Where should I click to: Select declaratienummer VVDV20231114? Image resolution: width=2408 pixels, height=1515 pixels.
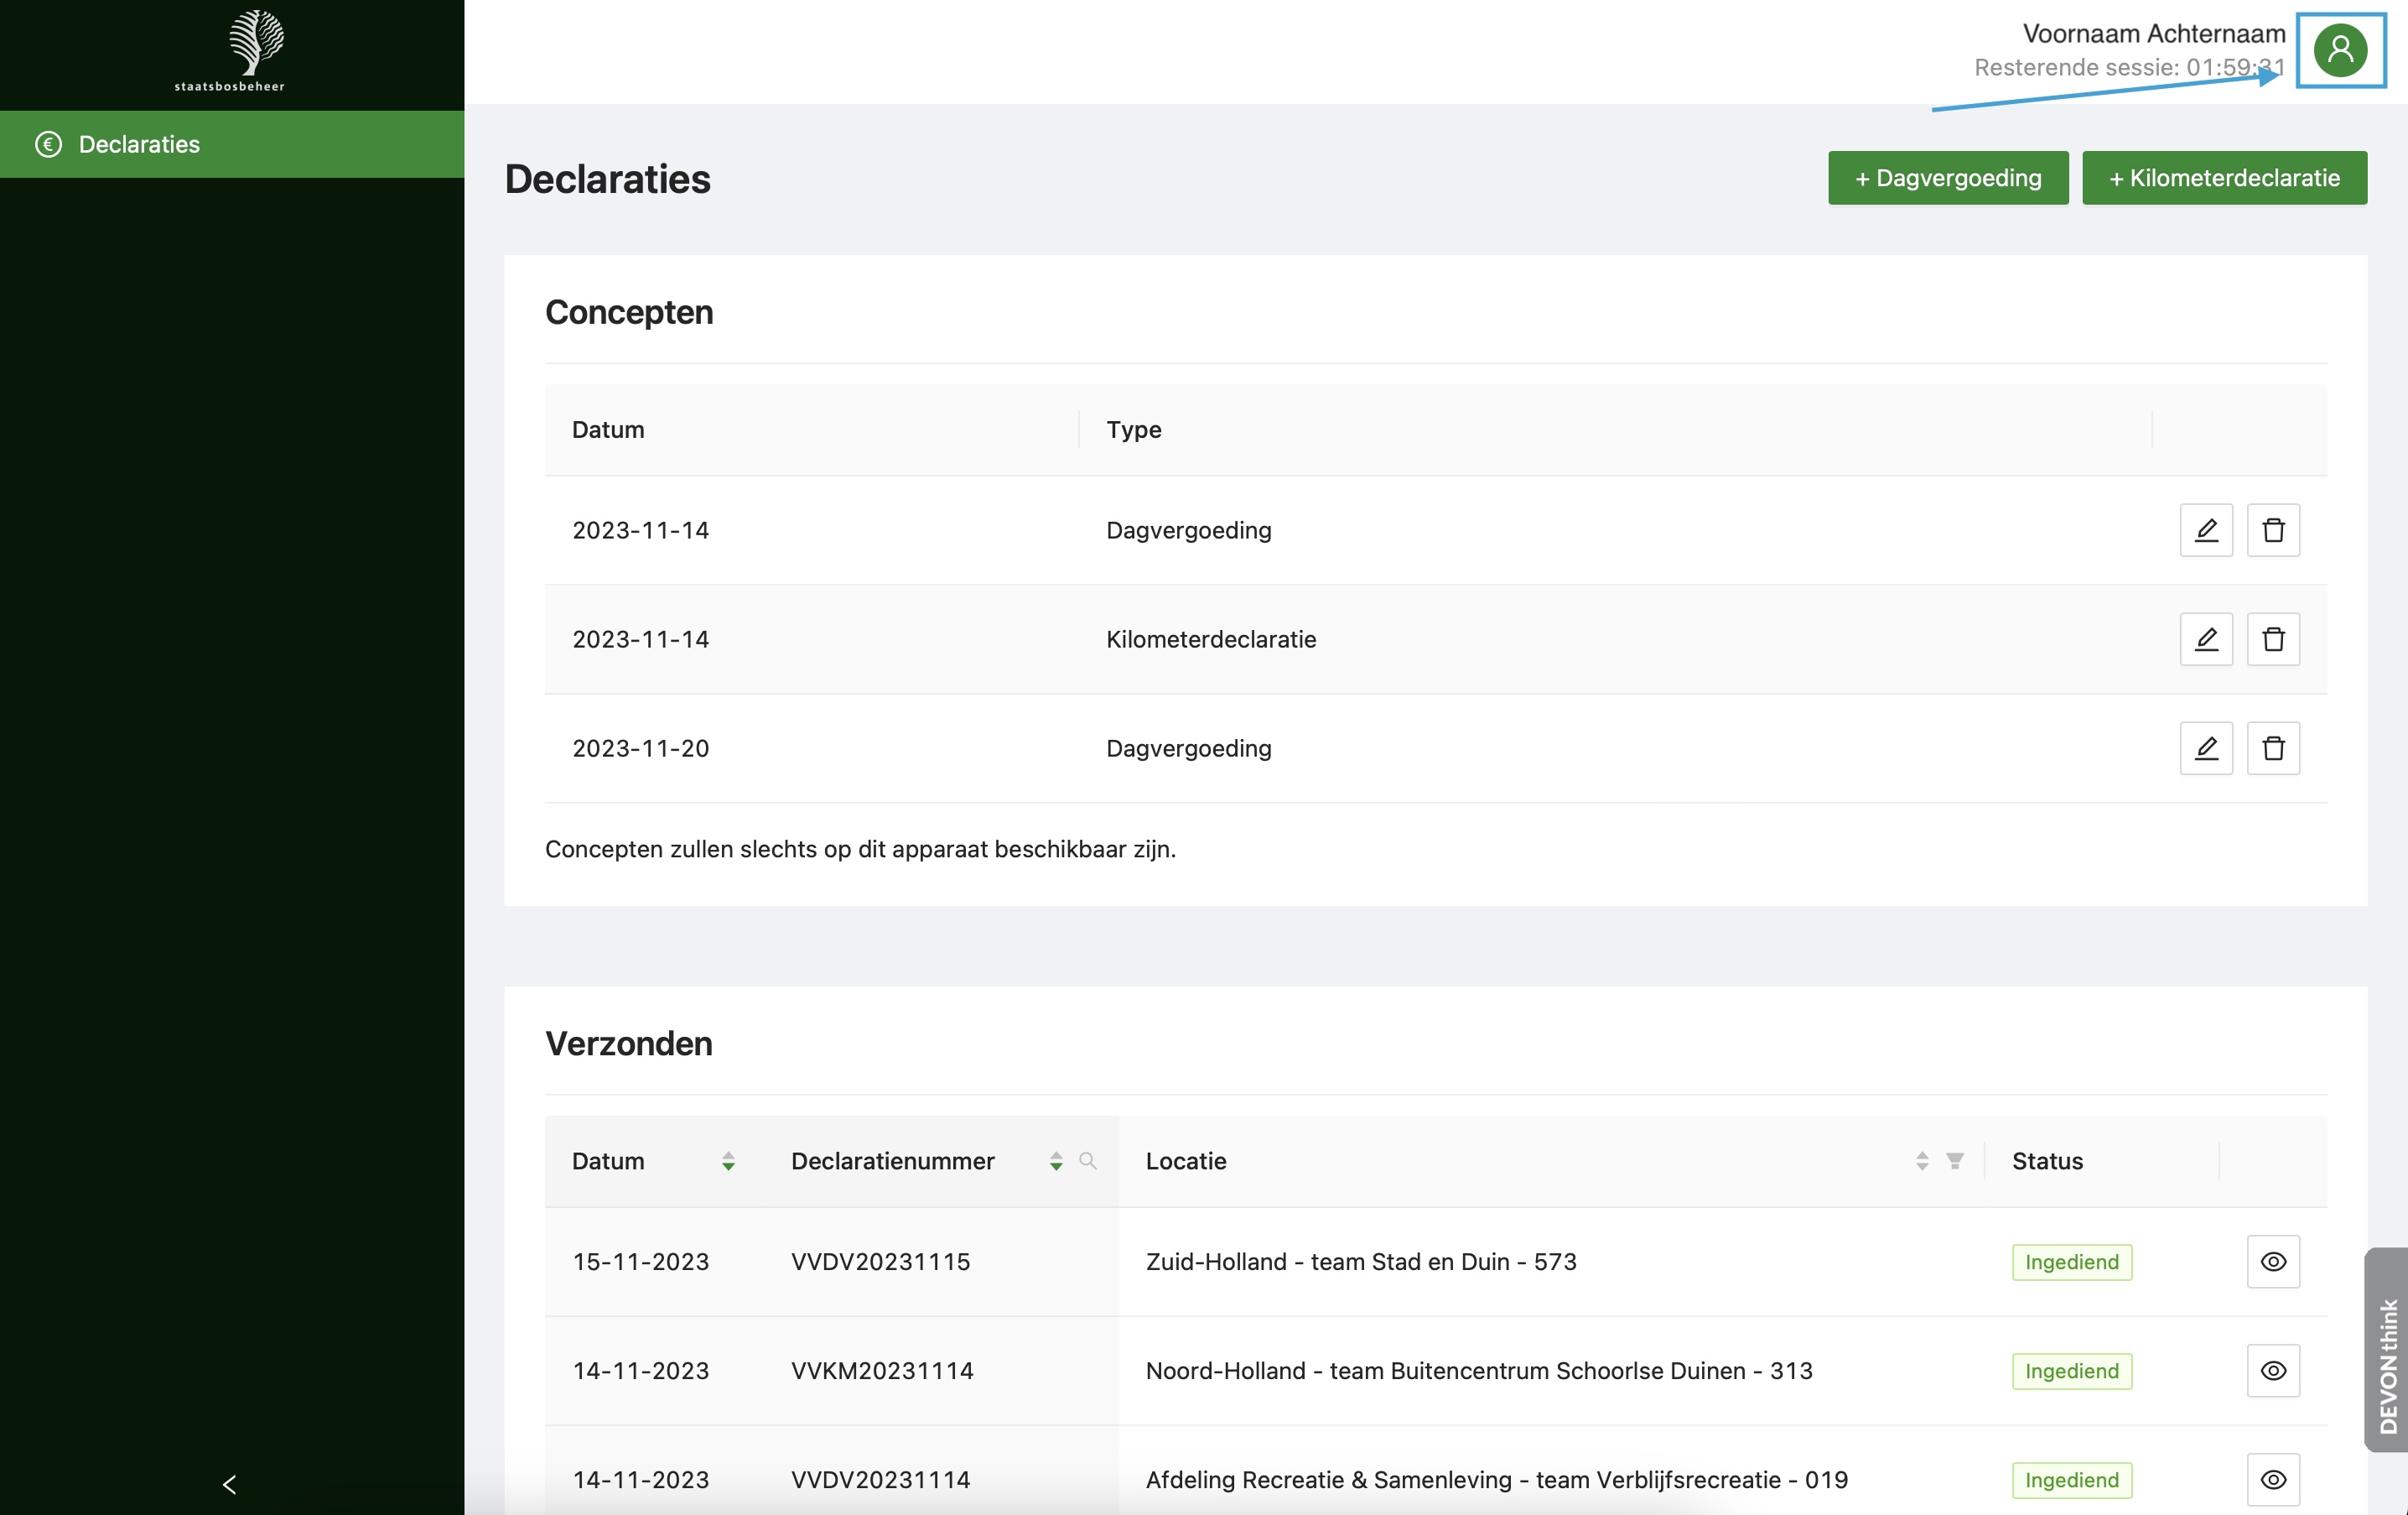tap(880, 1480)
